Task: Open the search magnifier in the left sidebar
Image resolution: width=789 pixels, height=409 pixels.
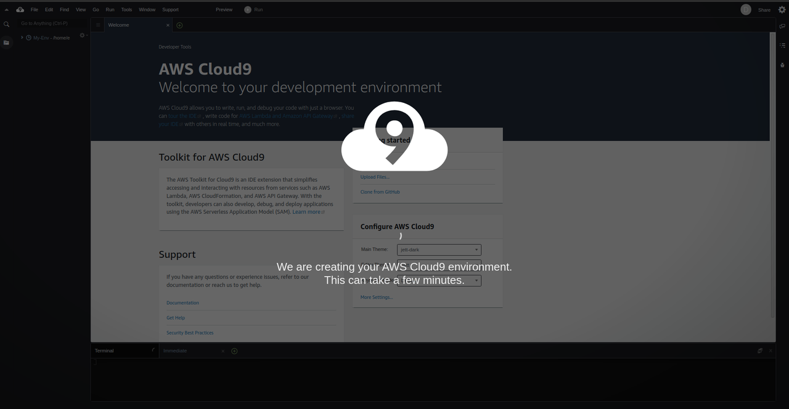Action: click(x=7, y=25)
